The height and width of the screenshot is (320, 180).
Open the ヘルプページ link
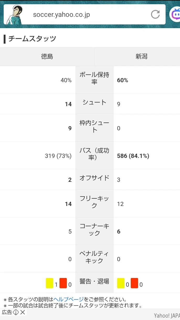(x=69, y=300)
